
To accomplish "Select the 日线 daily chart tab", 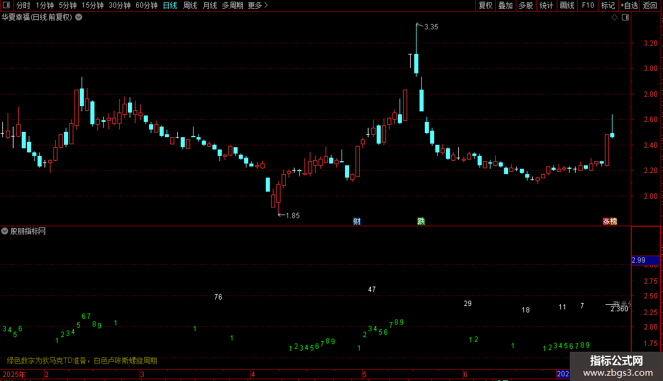I will (170, 5).
